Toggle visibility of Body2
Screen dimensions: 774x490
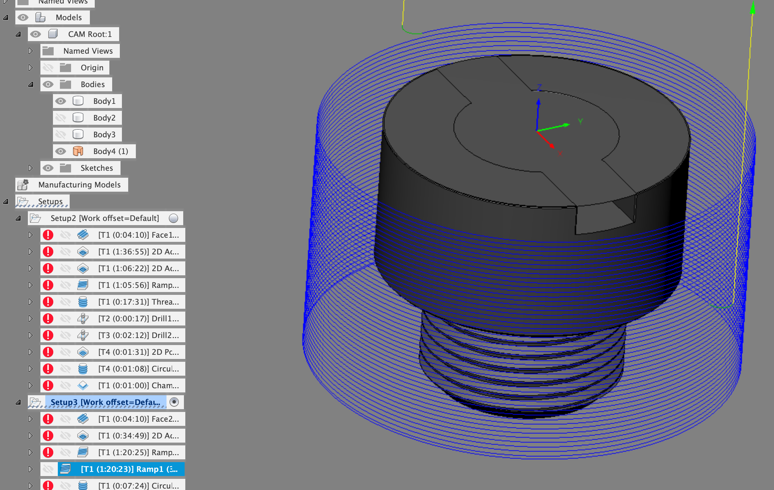point(61,117)
